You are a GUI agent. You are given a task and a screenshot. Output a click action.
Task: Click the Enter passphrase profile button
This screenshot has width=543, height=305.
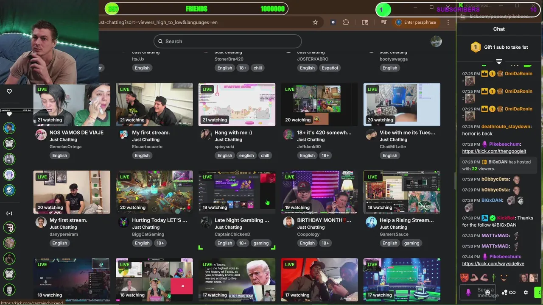pyautogui.click(x=416, y=22)
